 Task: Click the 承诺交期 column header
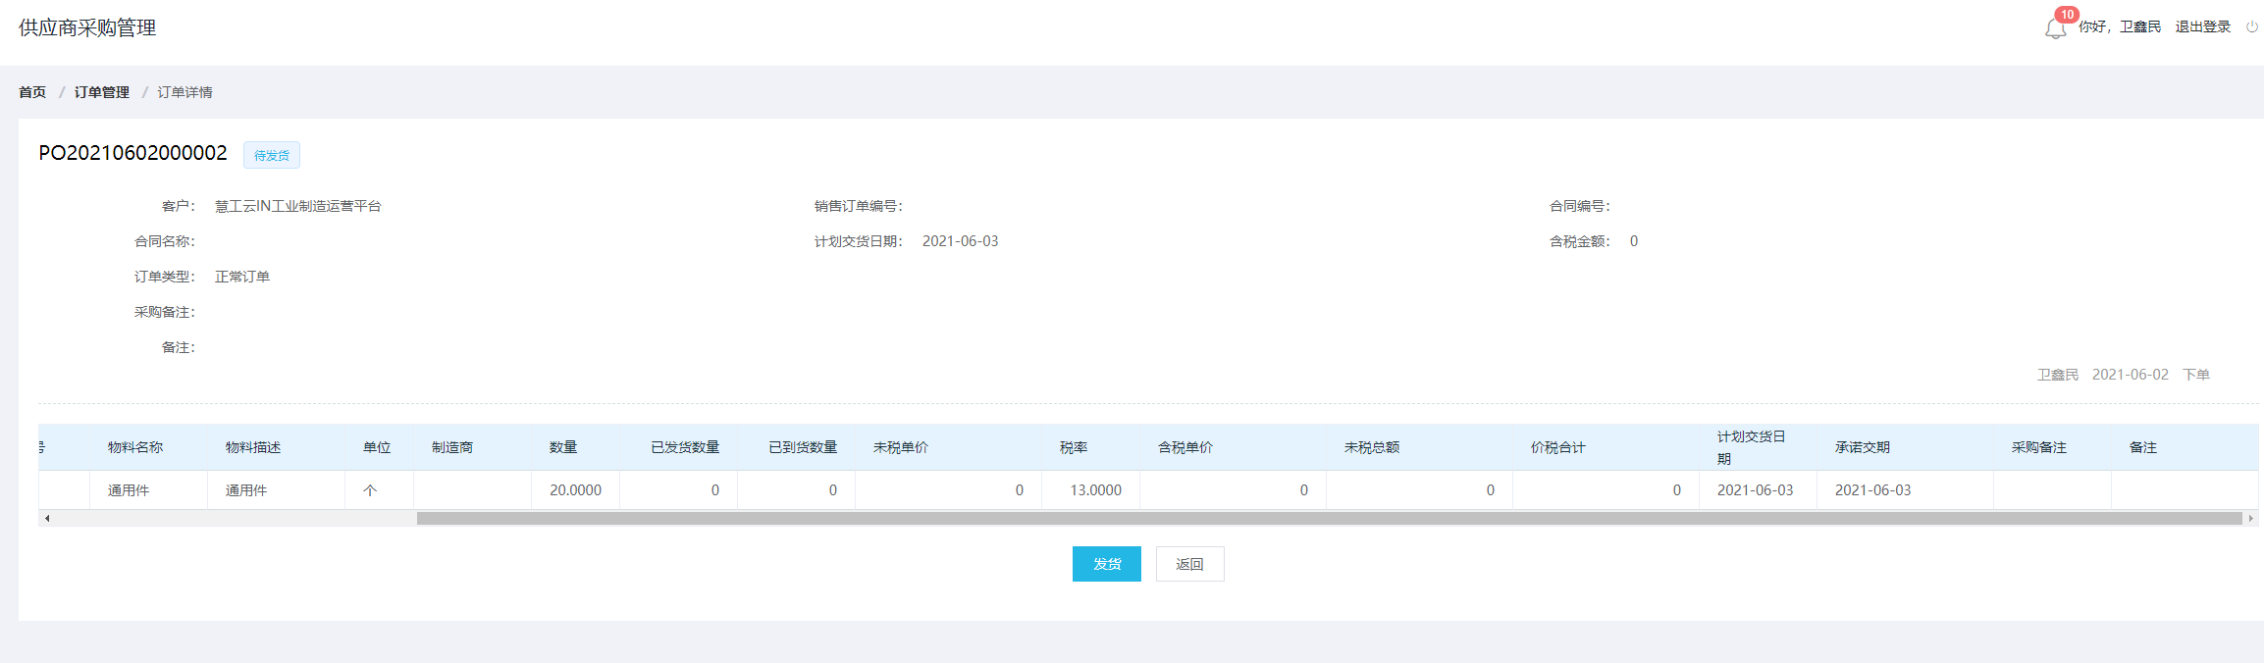1862,447
